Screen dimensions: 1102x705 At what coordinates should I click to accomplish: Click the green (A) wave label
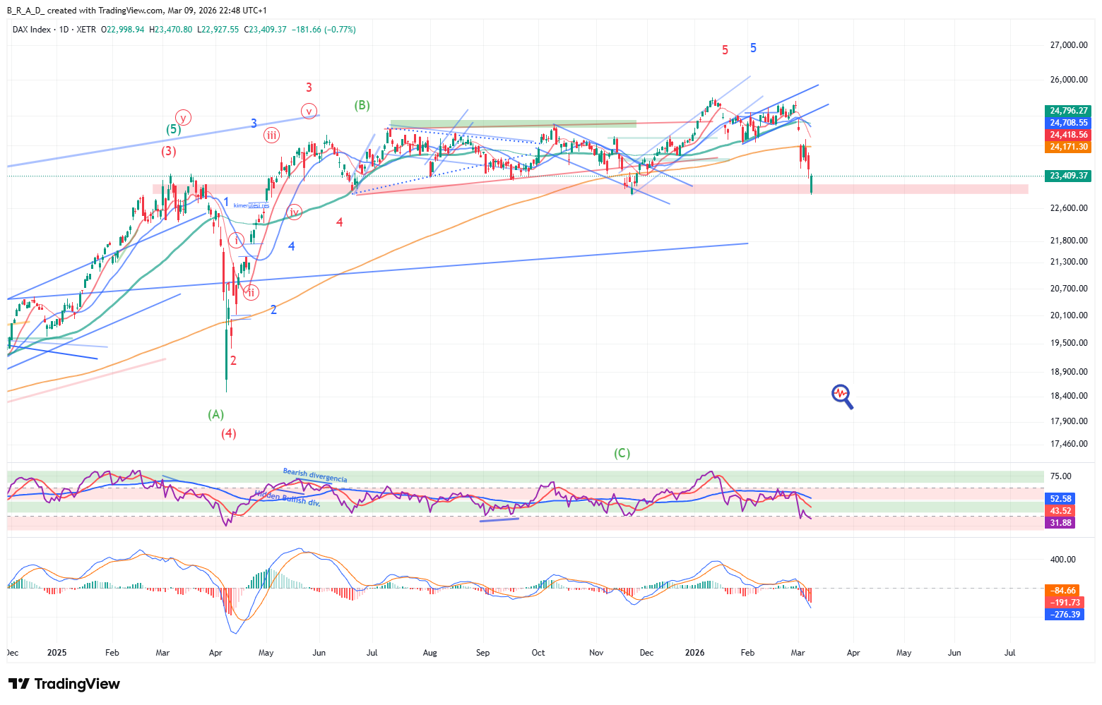point(215,414)
